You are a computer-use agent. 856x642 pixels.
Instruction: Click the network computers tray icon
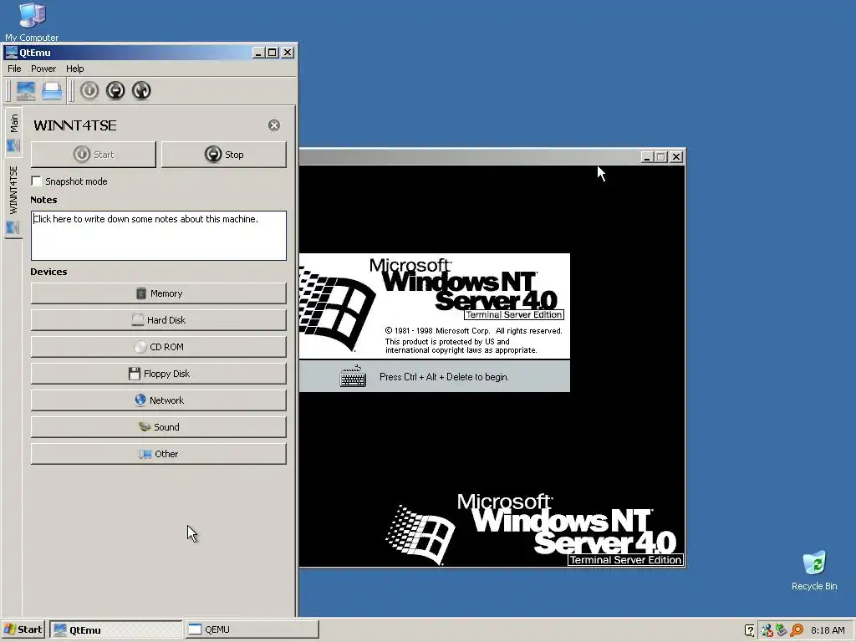coord(767,630)
